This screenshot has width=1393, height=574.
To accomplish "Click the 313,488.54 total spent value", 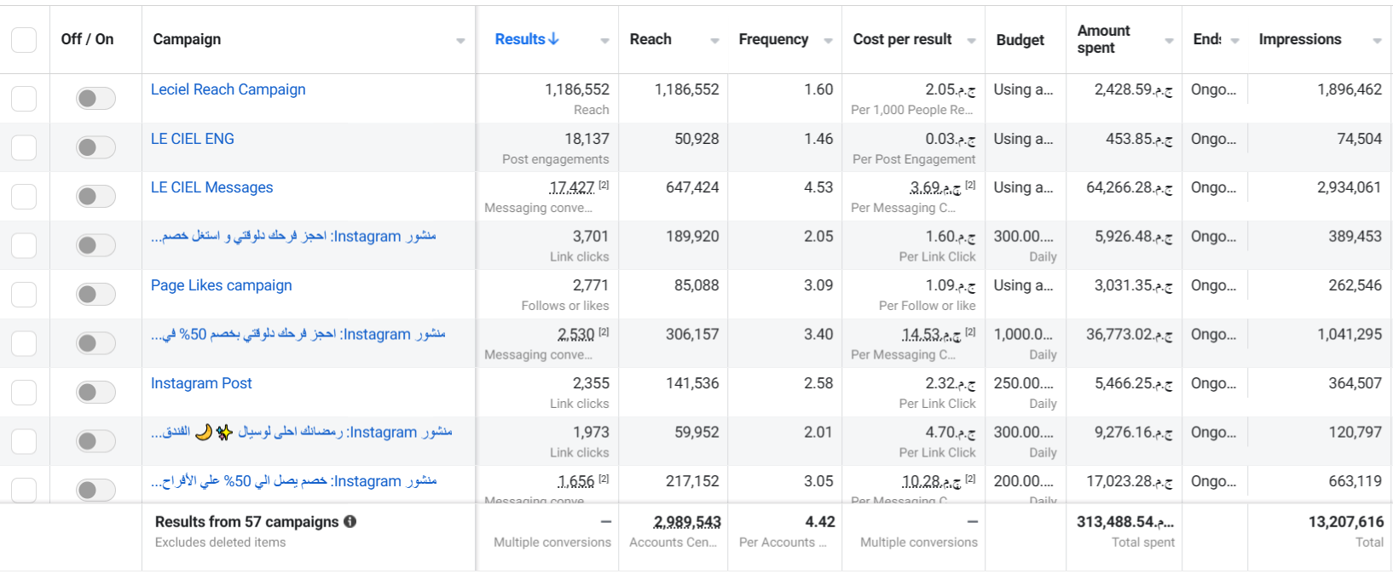I will click(1124, 522).
